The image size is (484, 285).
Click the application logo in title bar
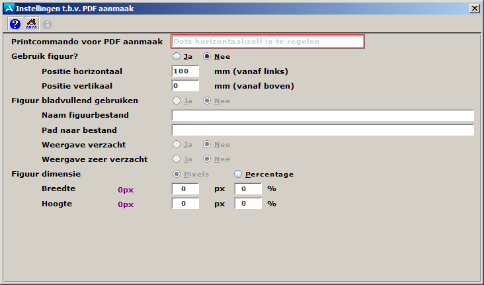point(9,9)
